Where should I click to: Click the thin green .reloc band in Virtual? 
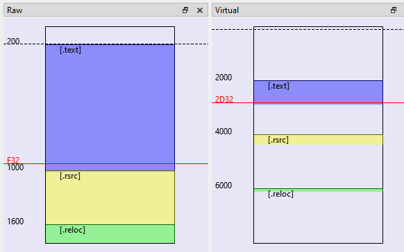(x=318, y=190)
